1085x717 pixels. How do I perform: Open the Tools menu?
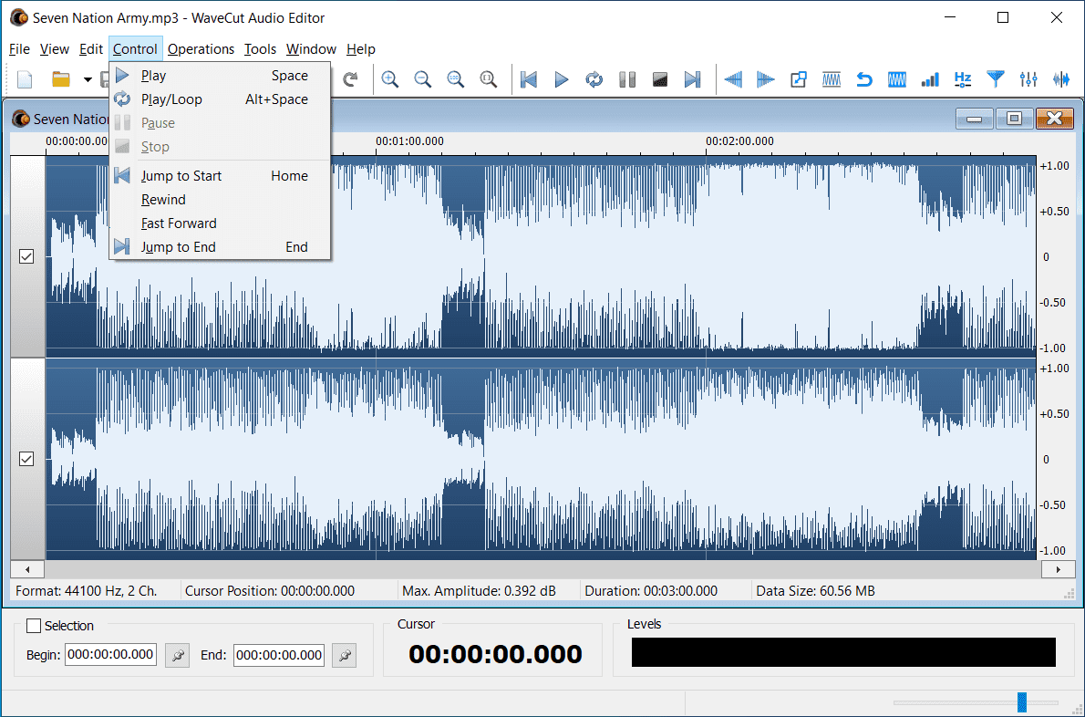point(260,49)
